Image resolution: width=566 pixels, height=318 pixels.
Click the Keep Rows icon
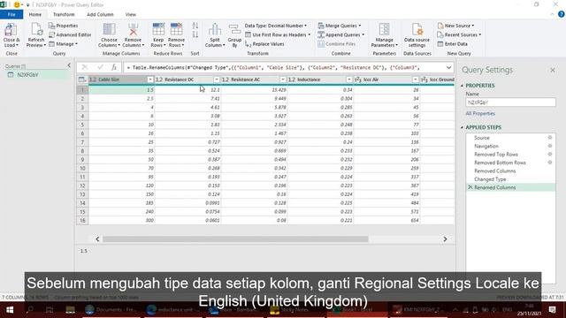[158, 29]
